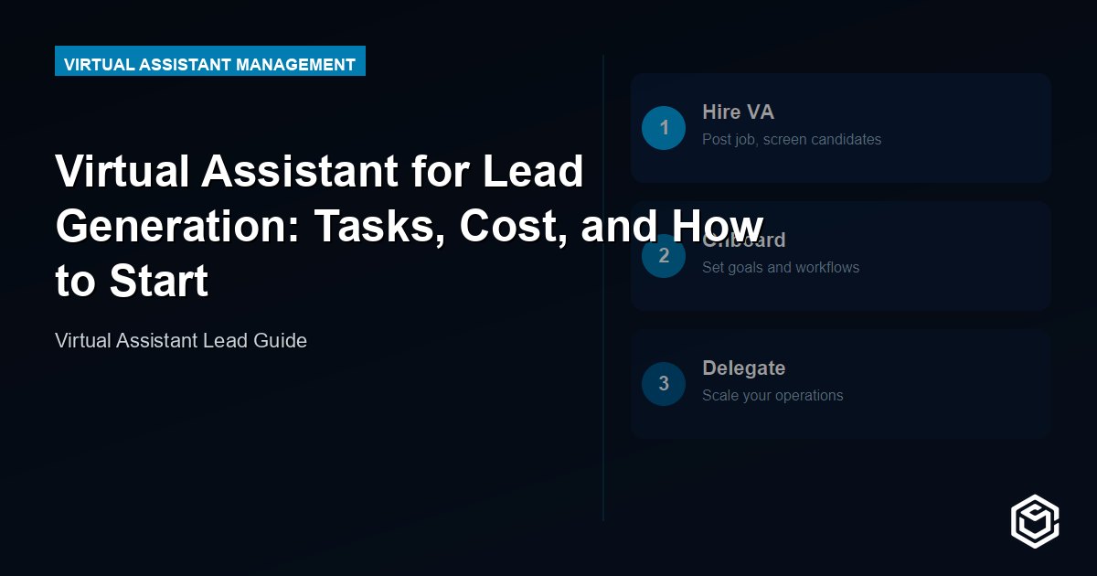Click the main headline about Lead Generation
Screen dimensions: 1097x576
click(409, 226)
